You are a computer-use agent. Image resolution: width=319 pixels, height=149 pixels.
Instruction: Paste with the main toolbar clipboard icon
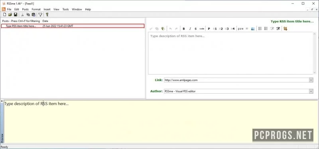point(33,15)
